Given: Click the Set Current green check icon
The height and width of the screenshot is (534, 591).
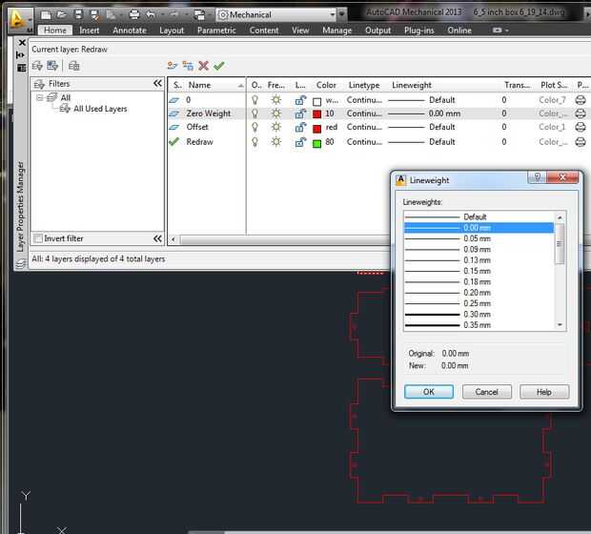Looking at the screenshot, I should tap(219, 66).
